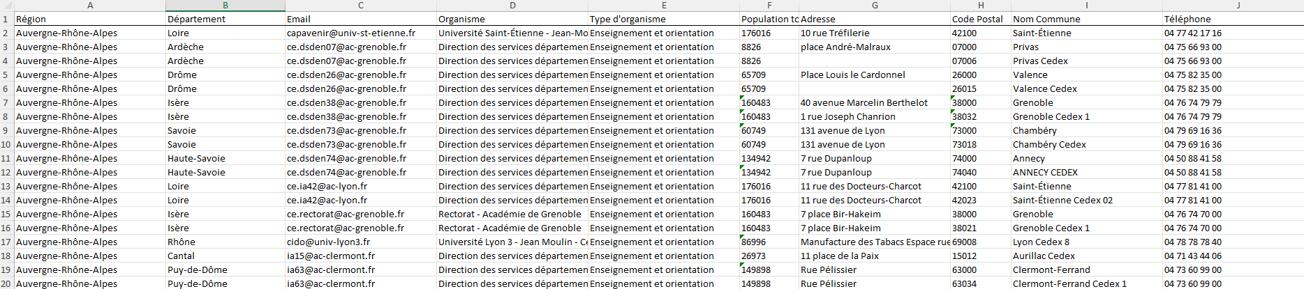Screen dimensions: 1304x289
Task: Click the Place Louis le Cardonnel cell
Action: (875, 75)
